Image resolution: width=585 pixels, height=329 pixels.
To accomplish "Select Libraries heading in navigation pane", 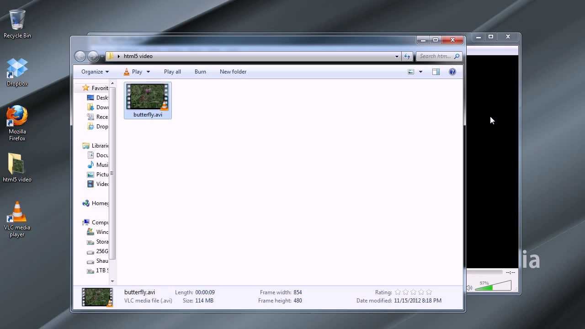I will (96, 146).
